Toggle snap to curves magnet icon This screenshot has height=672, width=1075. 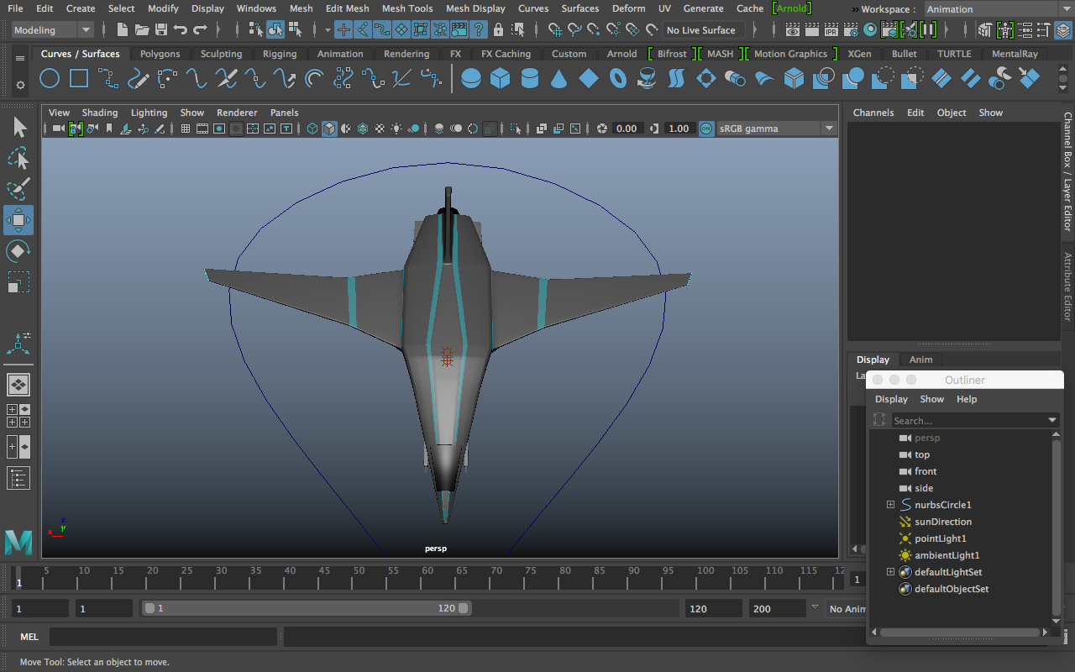pyautogui.click(x=574, y=30)
